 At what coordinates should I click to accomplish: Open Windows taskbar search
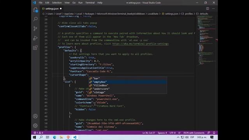(x=41, y=137)
